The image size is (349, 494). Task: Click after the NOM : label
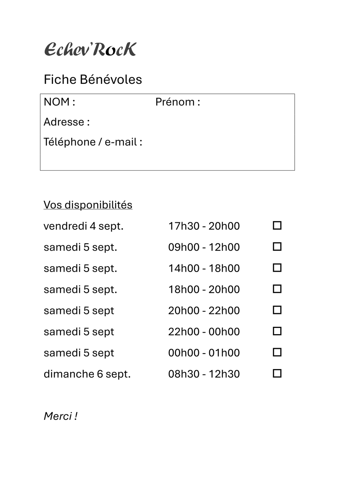tap(114, 102)
